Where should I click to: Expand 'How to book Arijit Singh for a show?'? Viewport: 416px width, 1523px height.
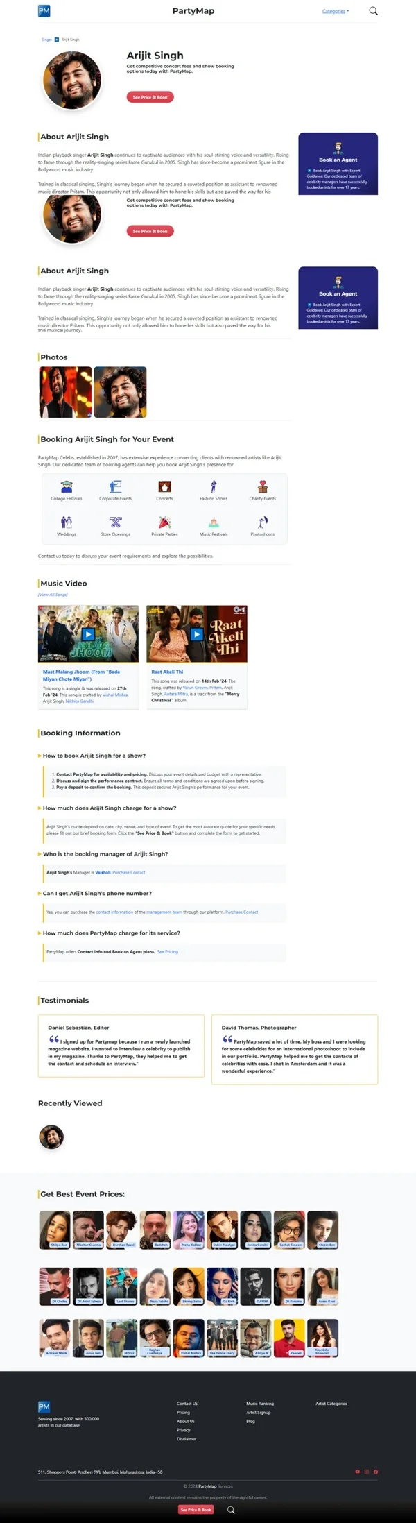94,756
